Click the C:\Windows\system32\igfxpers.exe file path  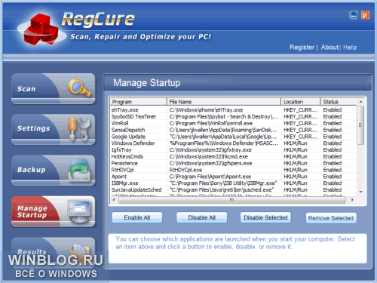tap(210, 163)
